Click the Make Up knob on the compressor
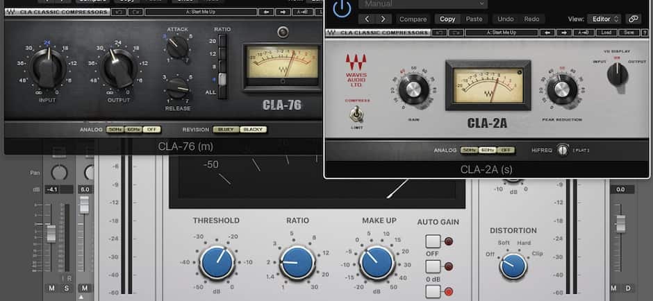 [x=377, y=263]
